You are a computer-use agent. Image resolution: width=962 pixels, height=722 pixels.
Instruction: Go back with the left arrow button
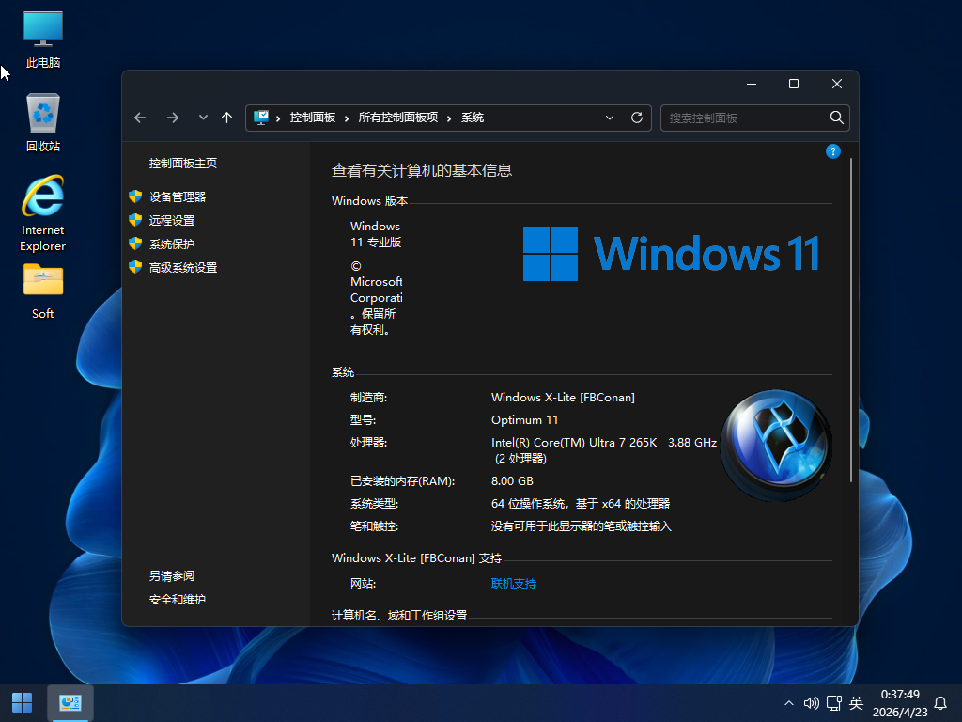tap(140, 118)
